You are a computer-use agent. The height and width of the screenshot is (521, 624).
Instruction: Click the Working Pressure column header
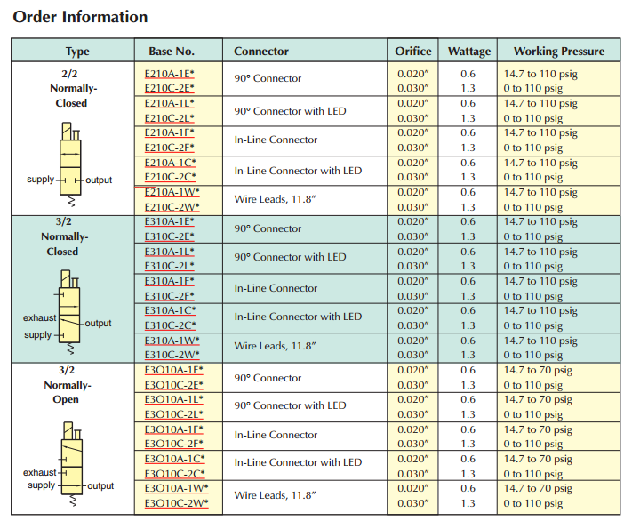558,52
